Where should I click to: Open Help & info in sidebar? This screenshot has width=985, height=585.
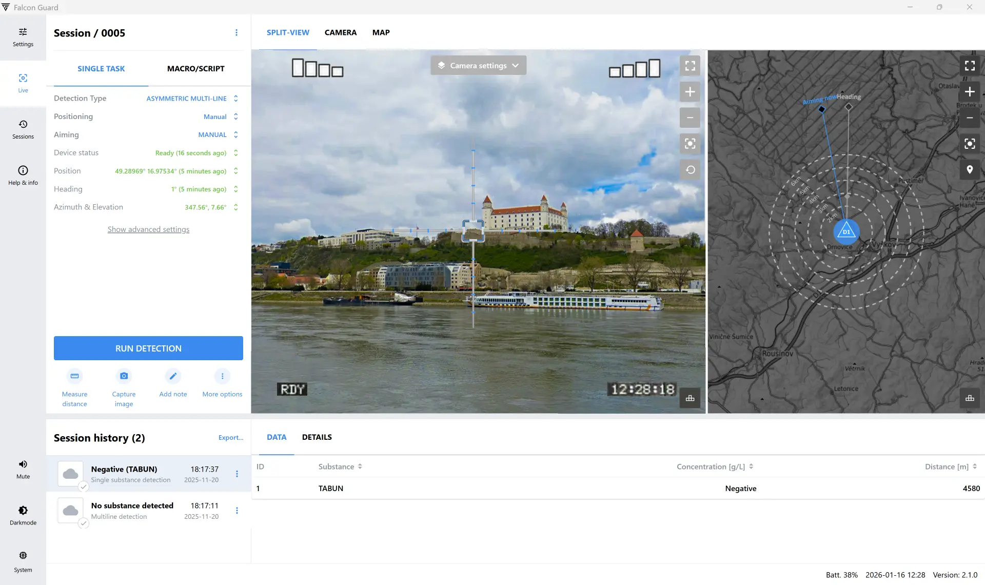[x=23, y=176]
